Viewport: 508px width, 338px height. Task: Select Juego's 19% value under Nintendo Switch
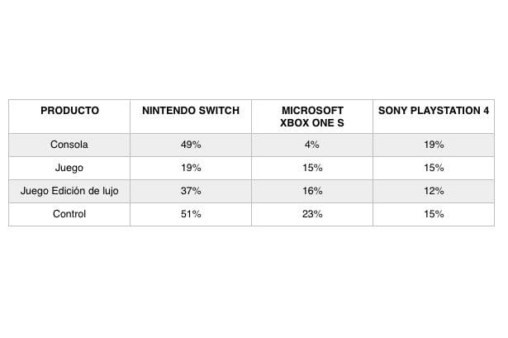point(190,168)
